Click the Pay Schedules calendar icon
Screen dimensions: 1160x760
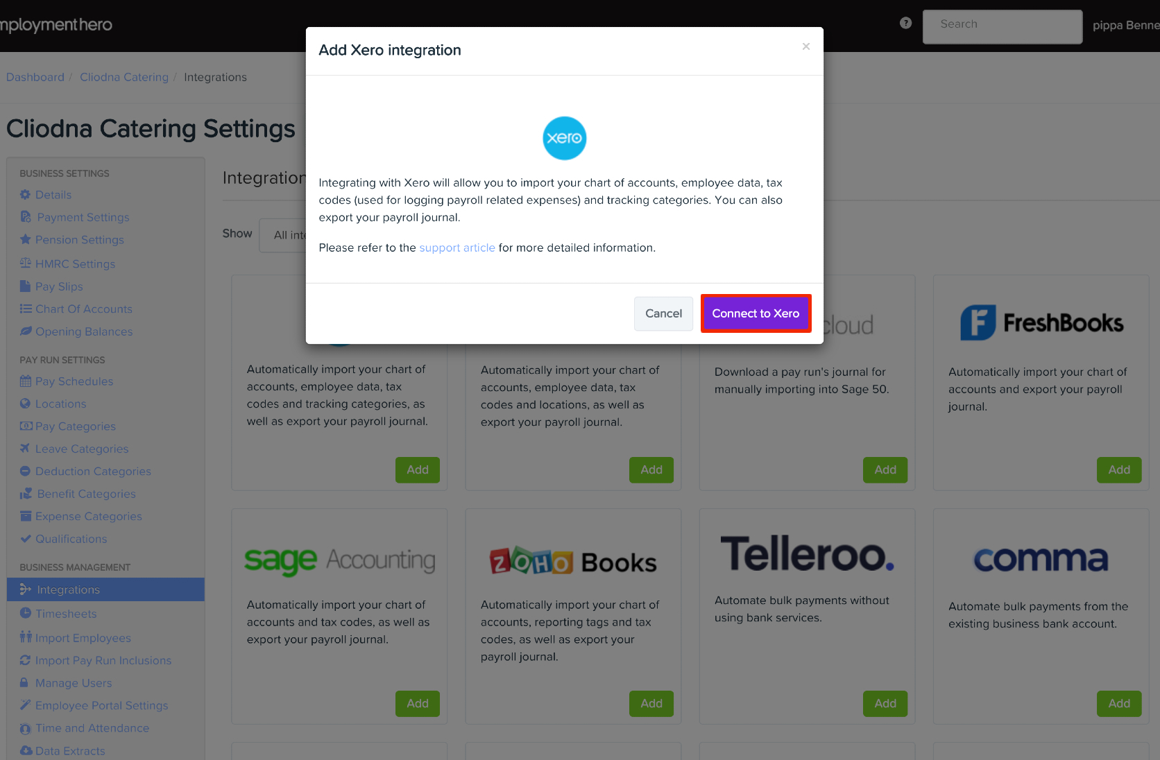(x=26, y=381)
